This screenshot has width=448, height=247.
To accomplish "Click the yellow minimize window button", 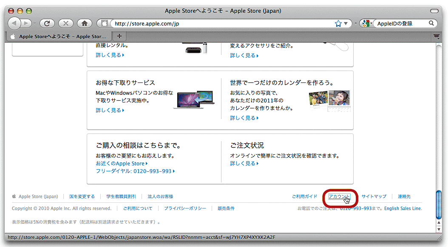I will pyautogui.click(x=20, y=11).
